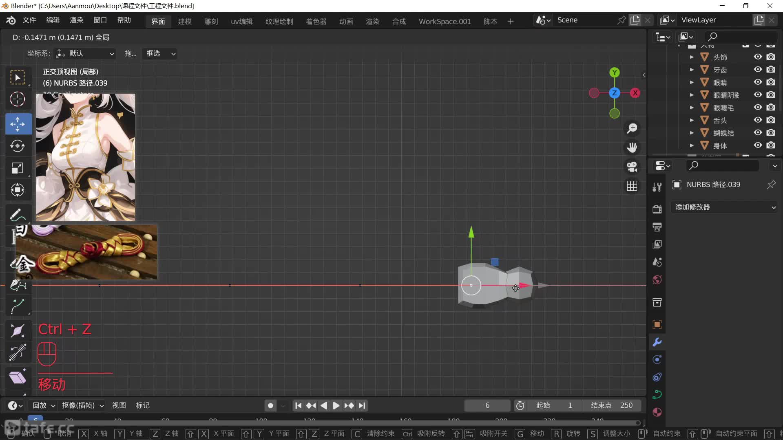The height and width of the screenshot is (440, 783).
Task: Open the Physics properties tab
Action: click(657, 360)
